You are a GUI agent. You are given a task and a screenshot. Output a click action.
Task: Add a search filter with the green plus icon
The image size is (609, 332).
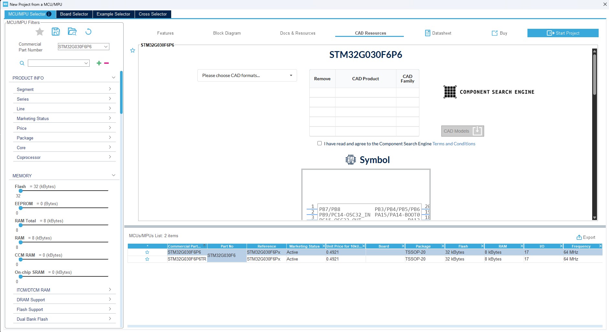coord(99,63)
